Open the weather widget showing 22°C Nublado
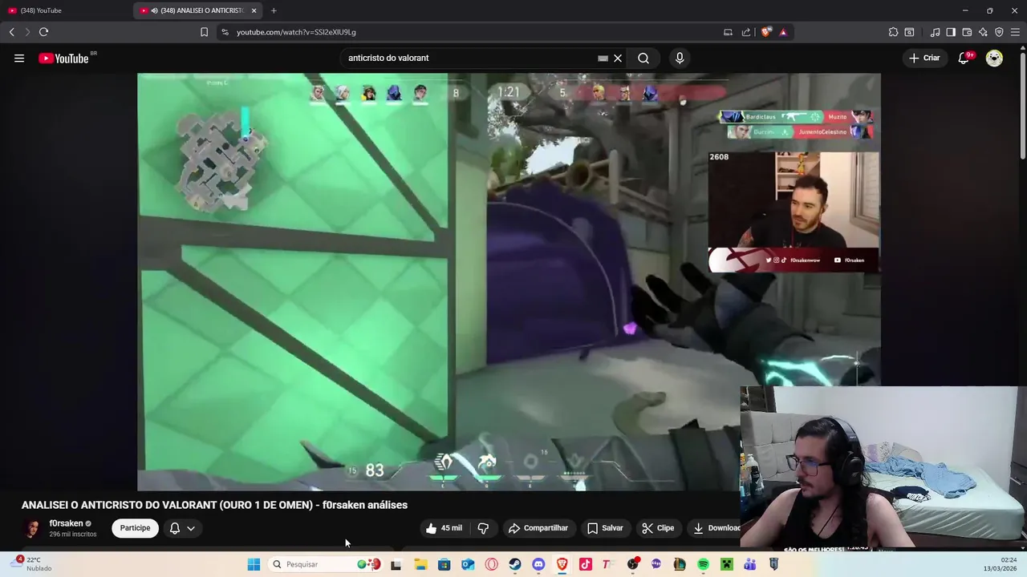 pos(32,564)
